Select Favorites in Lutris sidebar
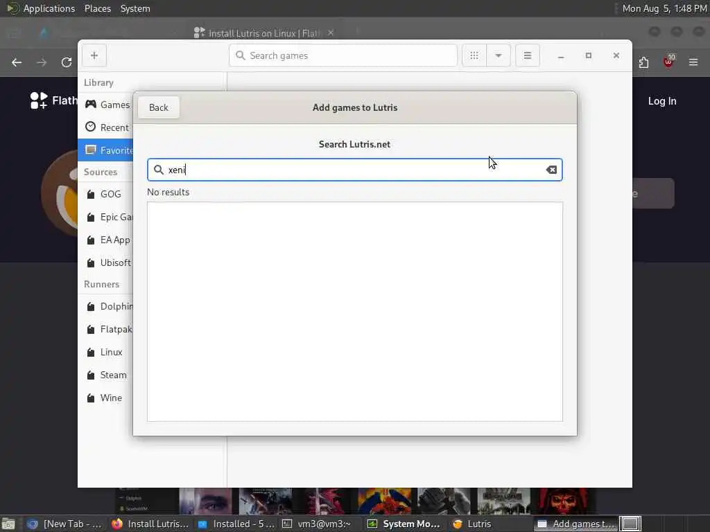Screen dimensions: 710x532 coord(106,150)
